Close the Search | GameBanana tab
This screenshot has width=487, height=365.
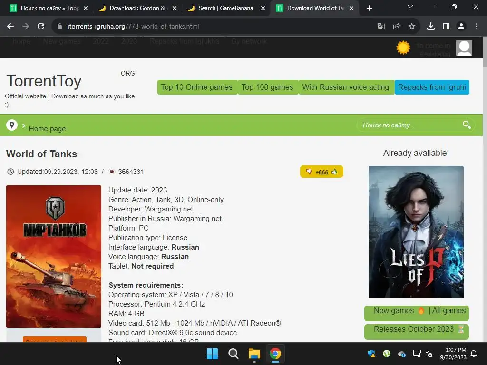point(263,8)
